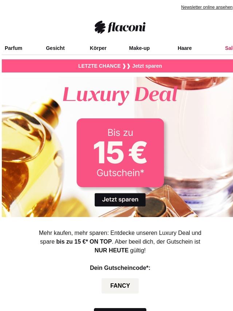This screenshot has width=233, height=311.
Task: Click the pink 15 € Gutschein box
Action: 120,153
